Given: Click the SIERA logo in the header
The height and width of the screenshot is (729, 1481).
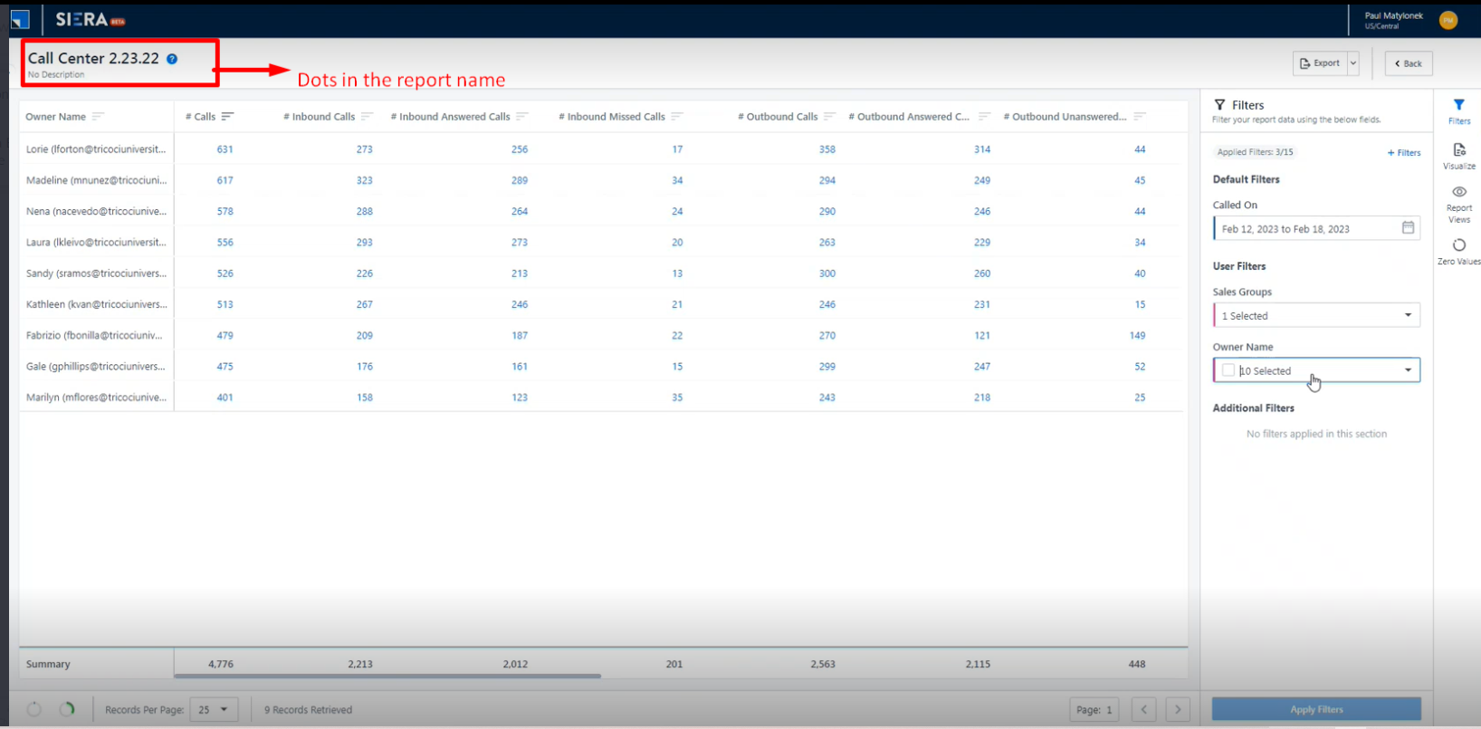Looking at the screenshot, I should (90, 19).
